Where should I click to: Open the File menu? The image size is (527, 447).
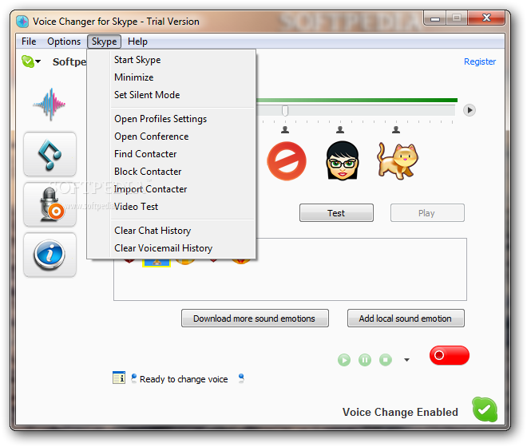29,42
